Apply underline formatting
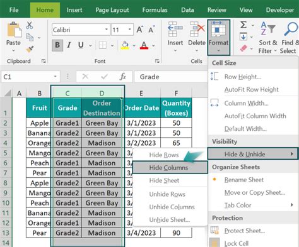The width and height of the screenshot is (299, 247). coord(81,45)
